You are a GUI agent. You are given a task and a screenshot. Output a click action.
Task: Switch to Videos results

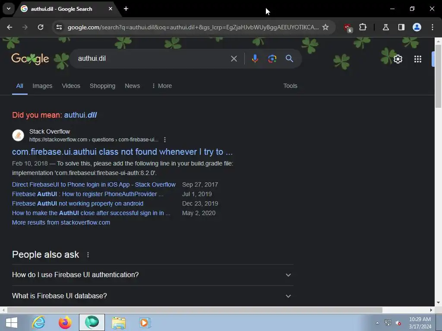(71, 86)
